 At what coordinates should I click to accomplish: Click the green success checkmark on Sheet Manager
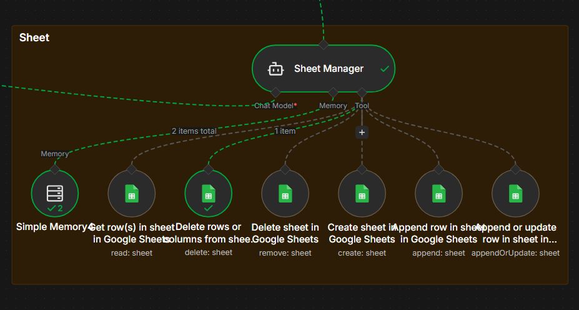(x=385, y=69)
